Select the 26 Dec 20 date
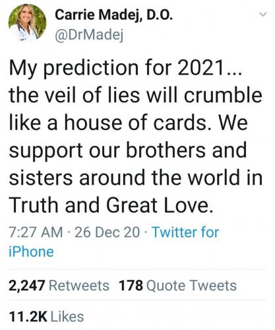The image size is (275, 330). coord(107,232)
